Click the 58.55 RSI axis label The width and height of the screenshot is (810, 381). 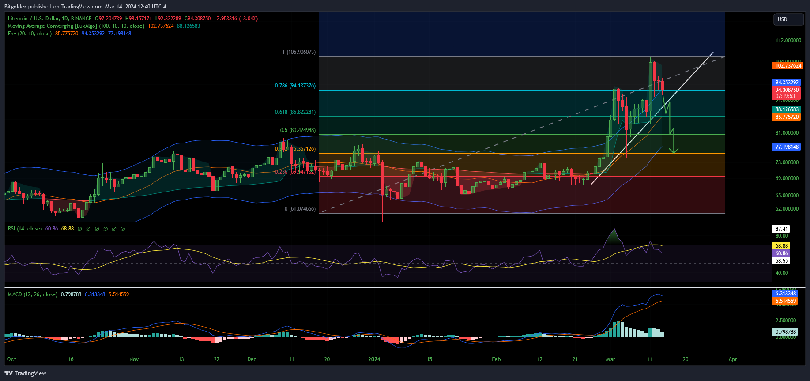pyautogui.click(x=782, y=261)
